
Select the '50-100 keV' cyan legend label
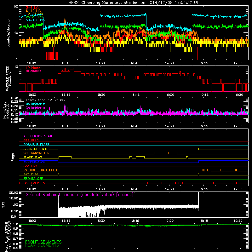click(36, 20)
